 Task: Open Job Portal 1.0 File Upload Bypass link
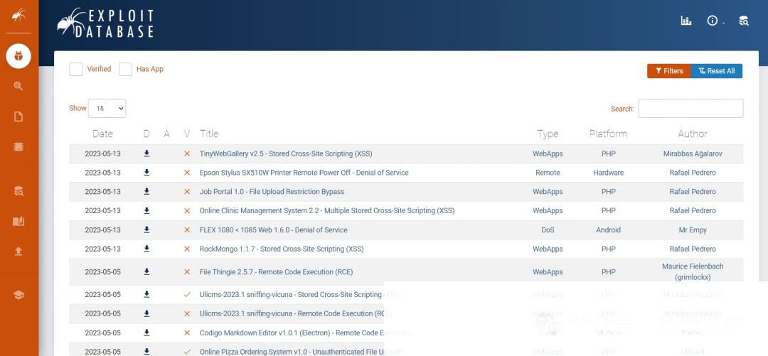(272, 192)
